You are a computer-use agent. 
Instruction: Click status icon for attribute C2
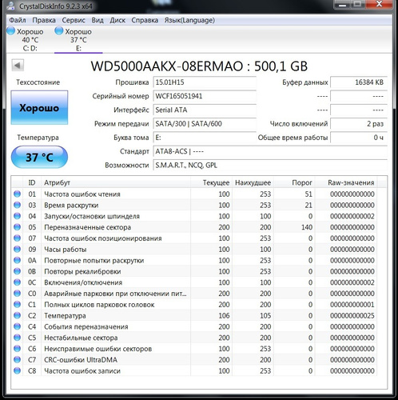point(18,315)
